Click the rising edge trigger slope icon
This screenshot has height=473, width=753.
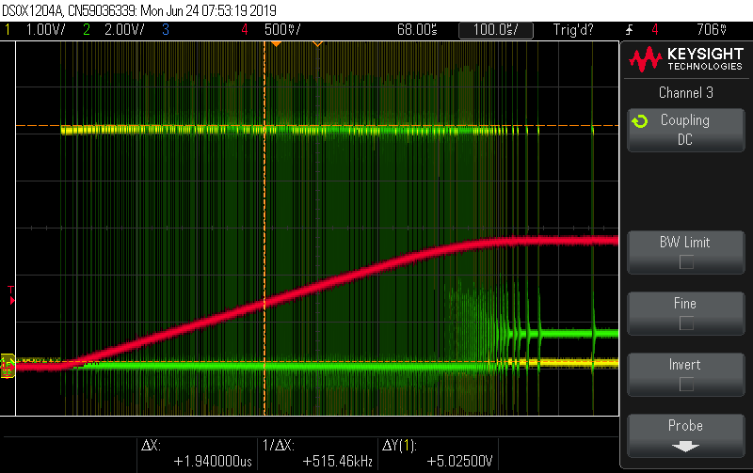tap(629, 30)
